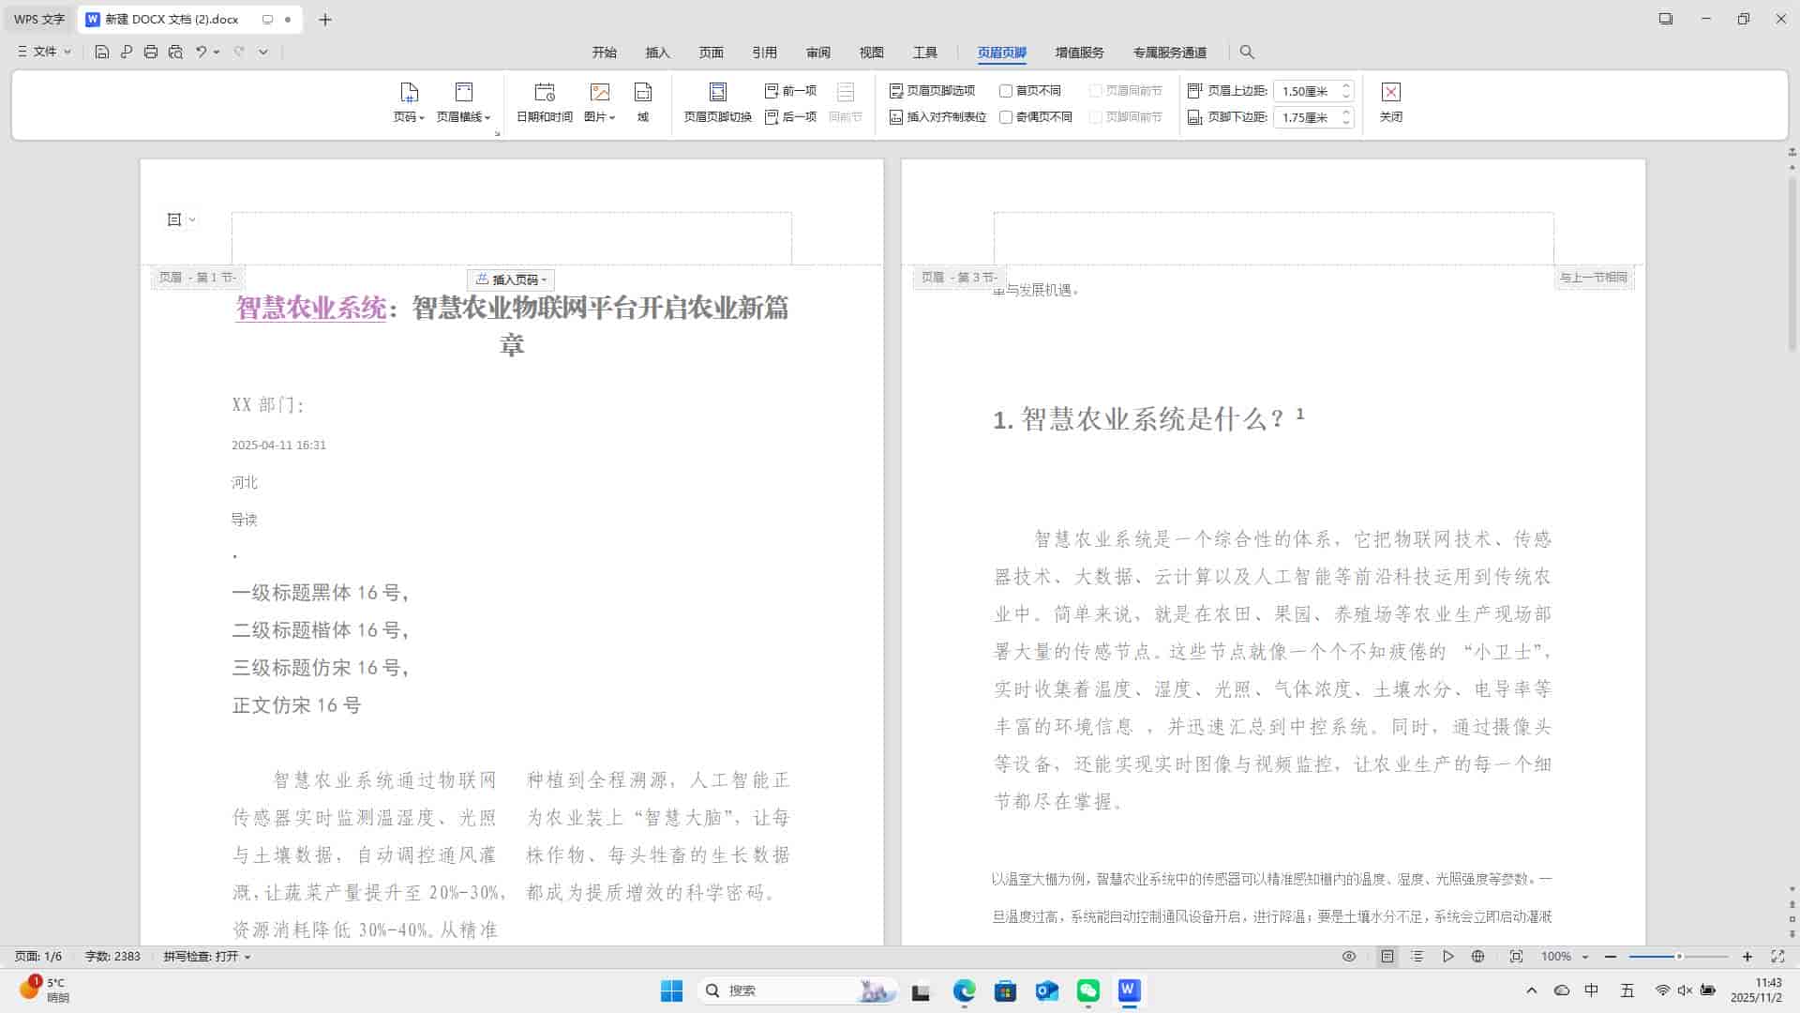This screenshot has height=1013, width=1800.
Task: Open the 图片 dropdown arrow
Action: pyautogui.click(x=612, y=118)
